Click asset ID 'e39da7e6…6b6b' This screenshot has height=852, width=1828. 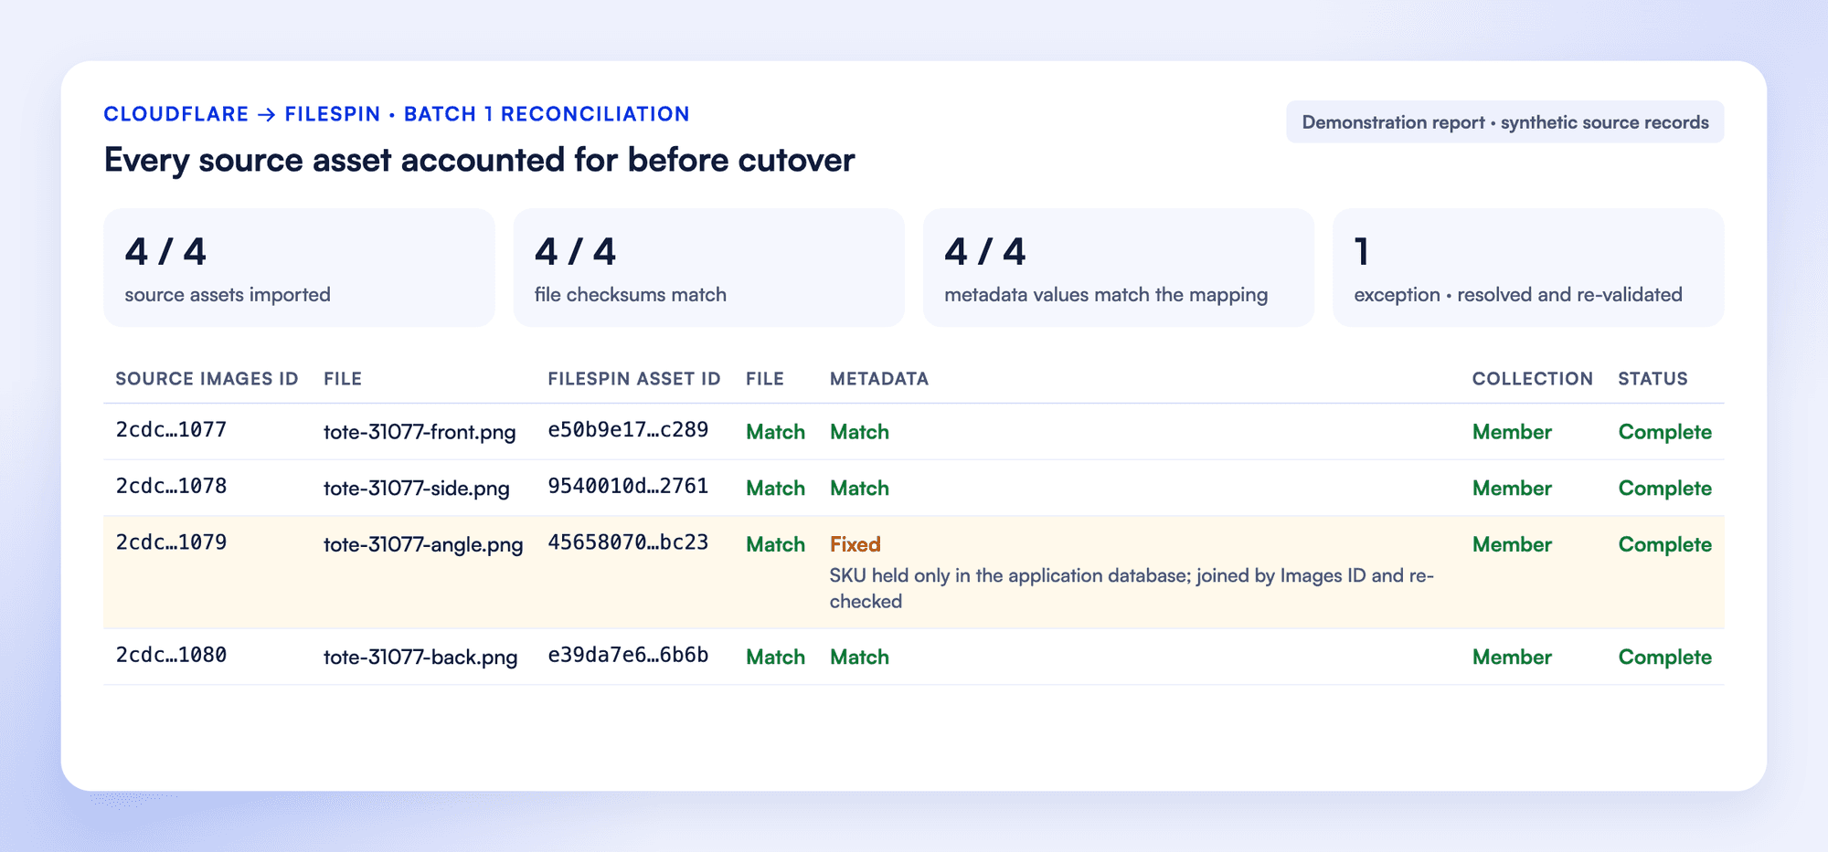pos(628,656)
